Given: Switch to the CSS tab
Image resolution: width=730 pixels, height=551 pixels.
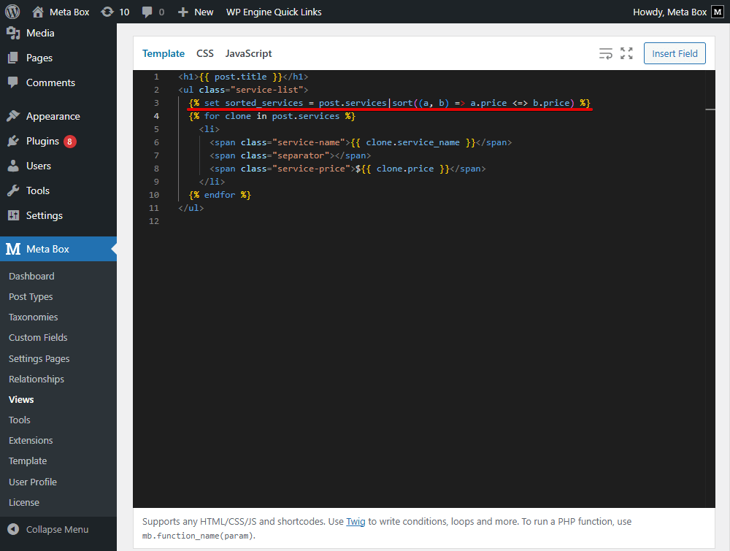Looking at the screenshot, I should coord(205,53).
